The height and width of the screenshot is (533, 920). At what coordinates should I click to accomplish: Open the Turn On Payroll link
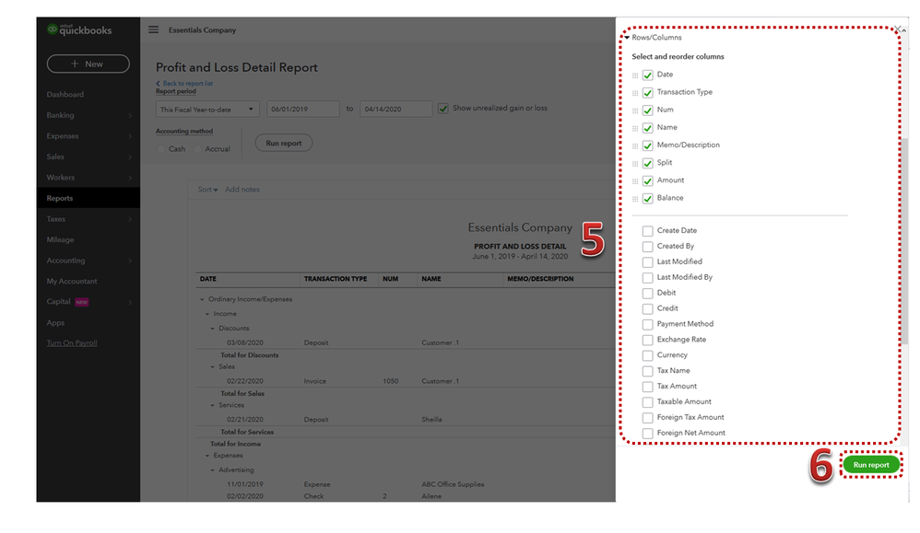pos(72,343)
